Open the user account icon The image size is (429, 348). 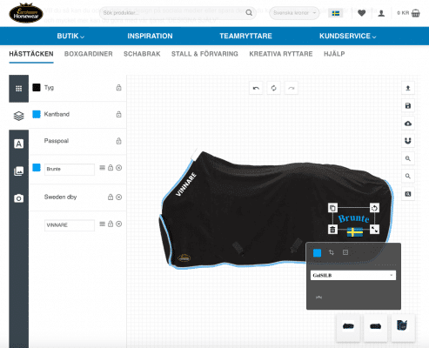pos(381,13)
